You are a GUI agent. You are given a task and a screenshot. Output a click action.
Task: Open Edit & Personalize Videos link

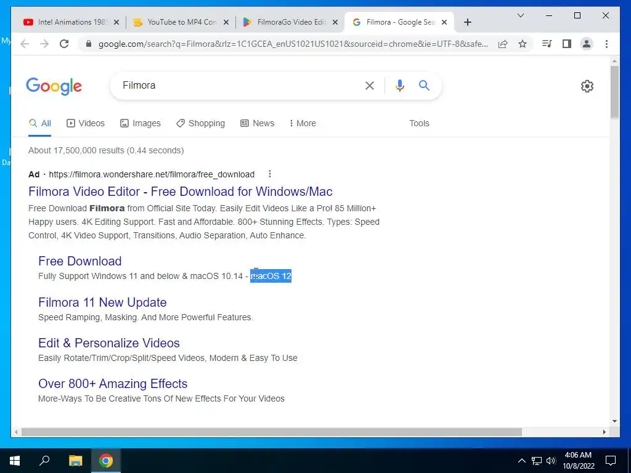[108, 342]
